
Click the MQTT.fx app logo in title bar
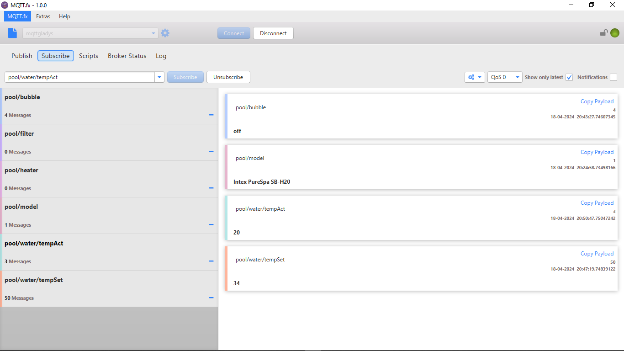(x=5, y=5)
